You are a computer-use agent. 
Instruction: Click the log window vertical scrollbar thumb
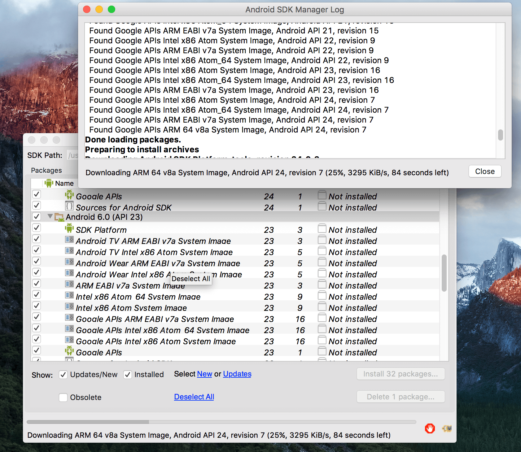pyautogui.click(x=500, y=135)
